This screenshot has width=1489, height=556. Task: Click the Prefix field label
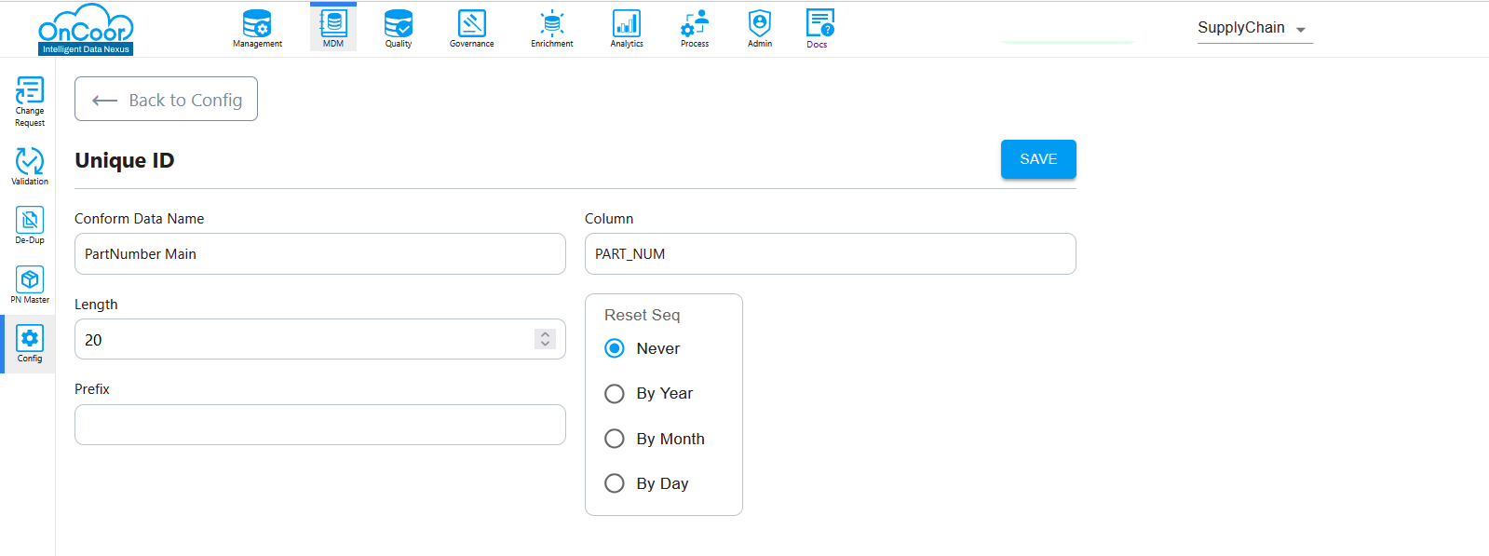pyautogui.click(x=92, y=389)
